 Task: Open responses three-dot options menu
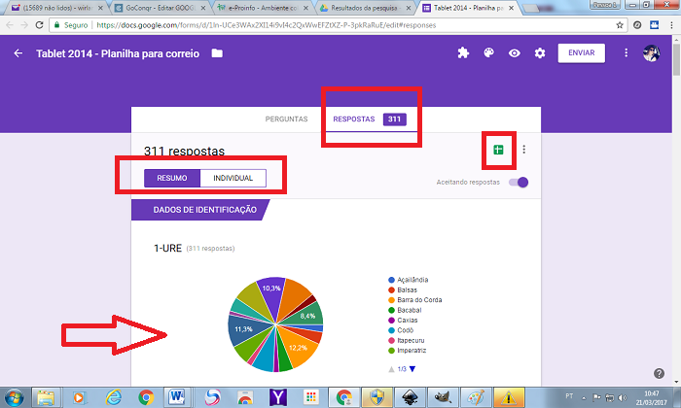tap(524, 150)
